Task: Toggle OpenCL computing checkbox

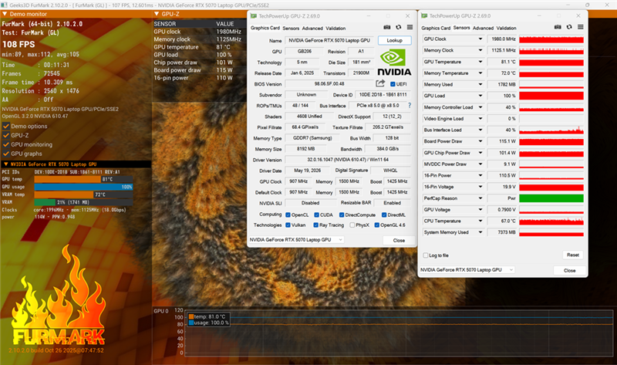Action: coord(288,215)
